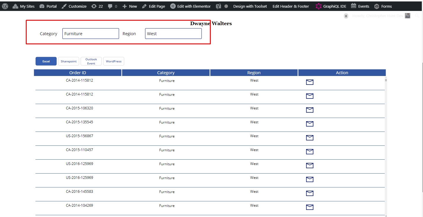Click the notification counter badge showing 0

(346, 16)
